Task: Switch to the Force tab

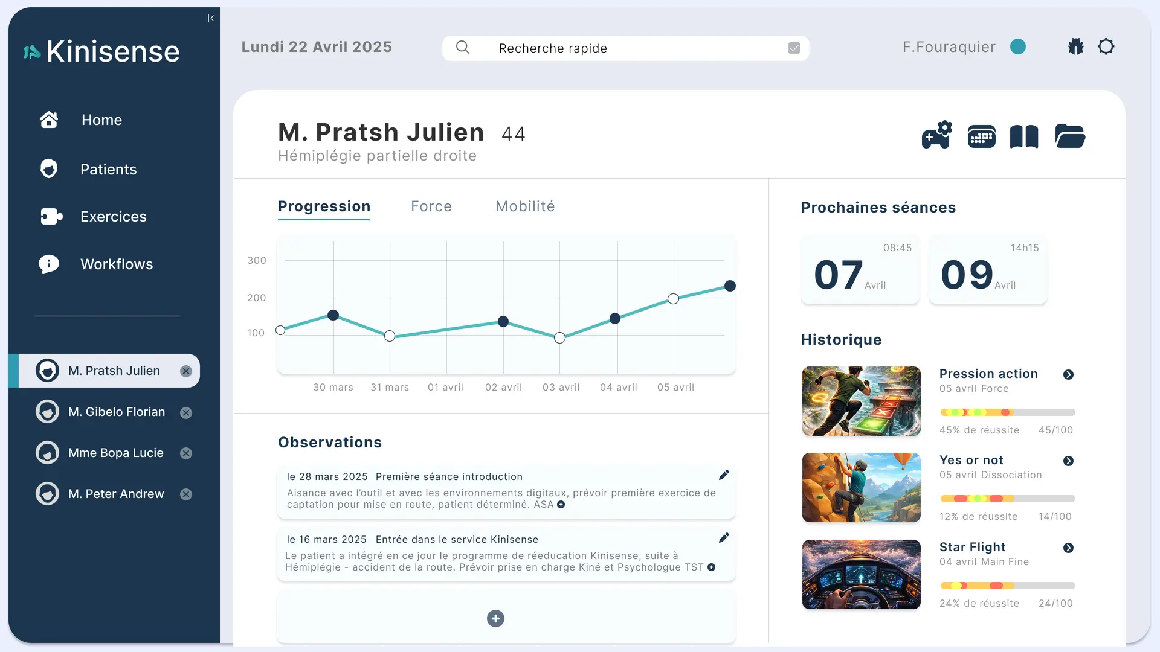Action: [431, 206]
